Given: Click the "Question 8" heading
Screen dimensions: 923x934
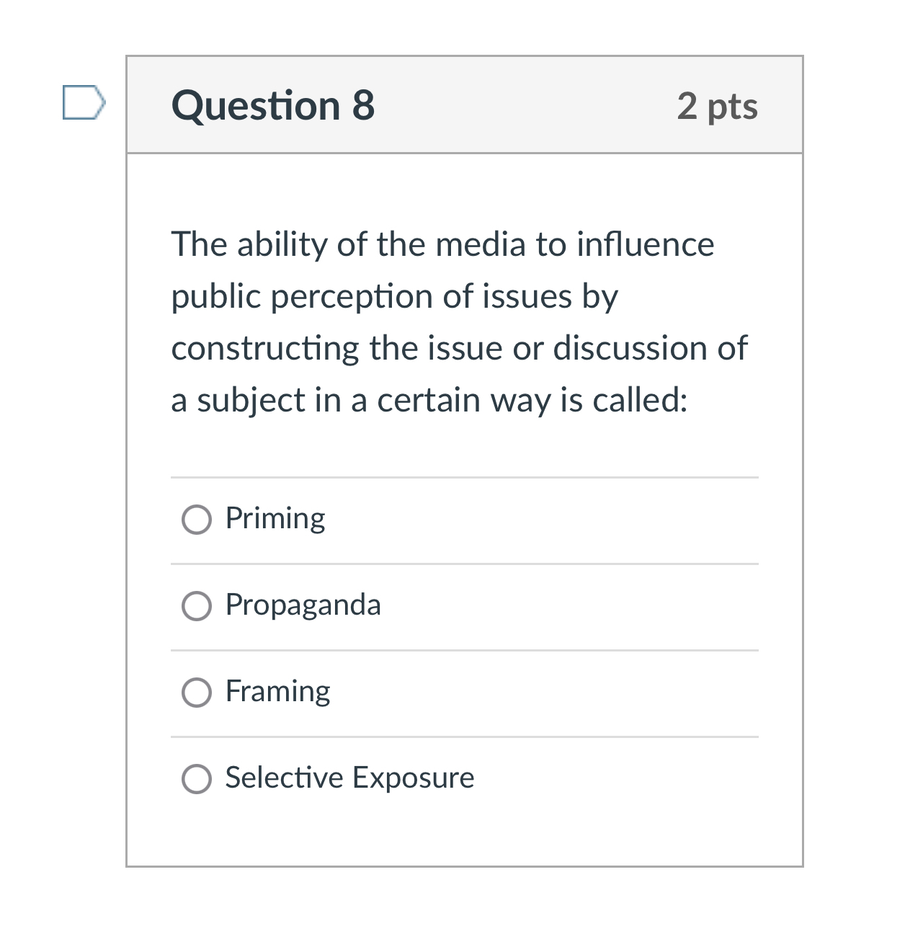Looking at the screenshot, I should [273, 106].
